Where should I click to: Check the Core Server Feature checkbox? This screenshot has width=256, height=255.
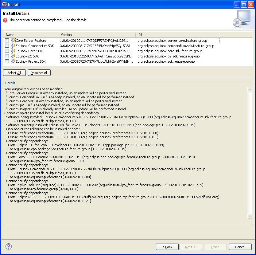pos(7,40)
